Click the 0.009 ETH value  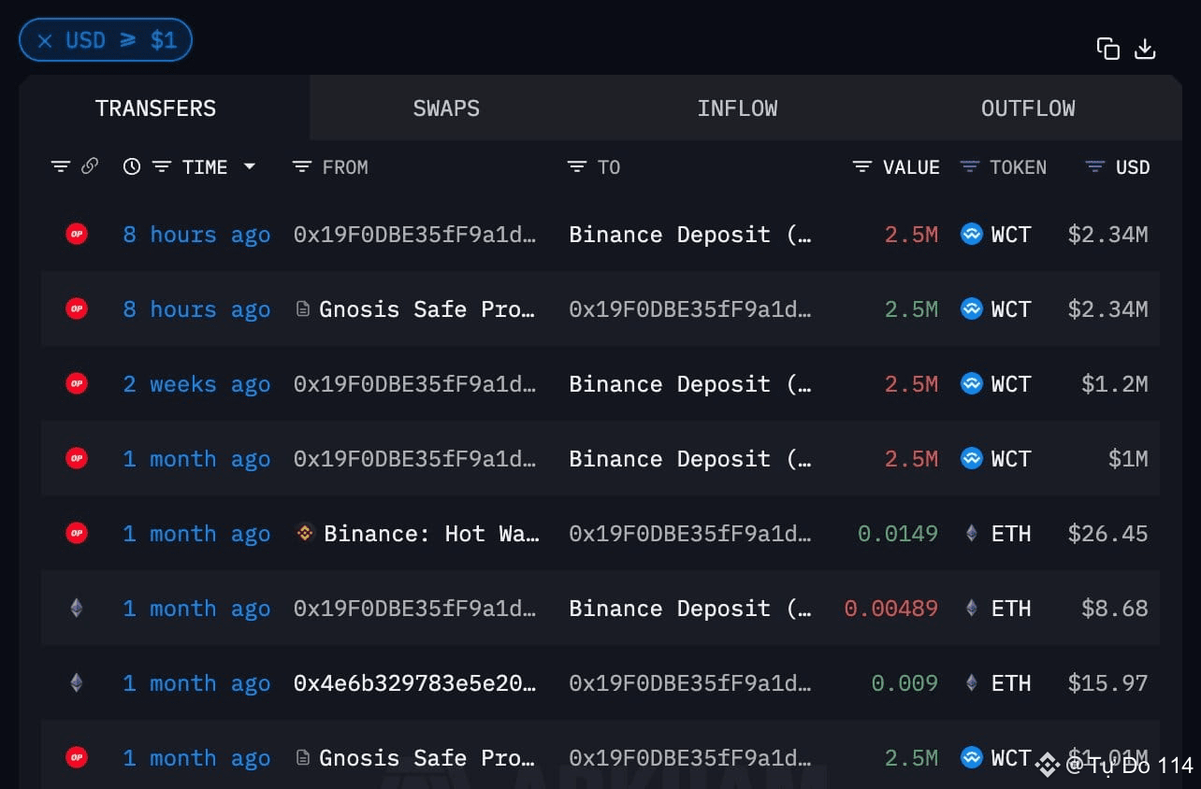pos(904,683)
